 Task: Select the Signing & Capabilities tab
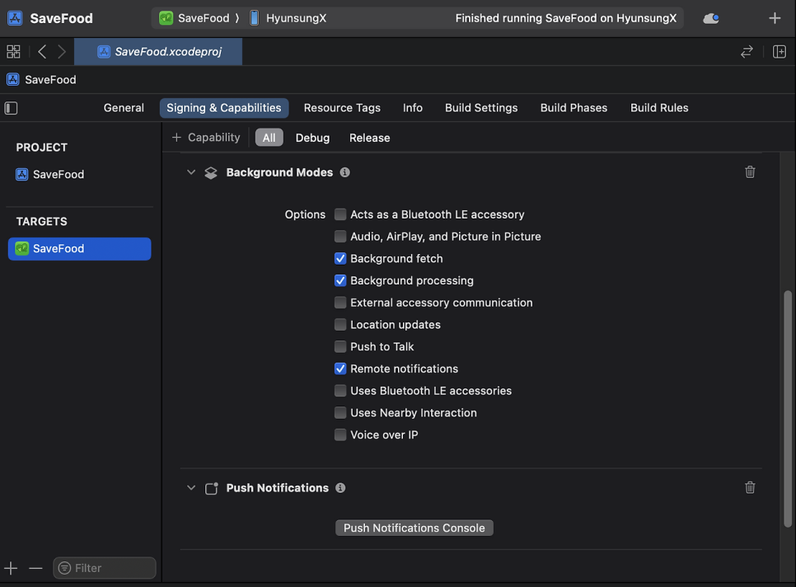click(x=224, y=108)
